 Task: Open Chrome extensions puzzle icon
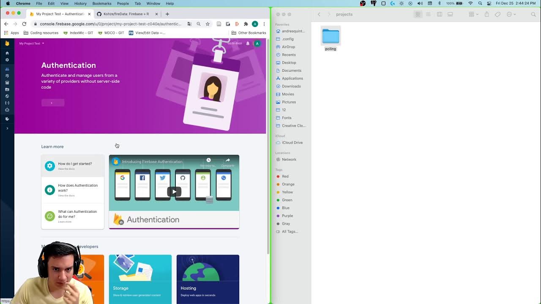pyautogui.click(x=246, y=24)
